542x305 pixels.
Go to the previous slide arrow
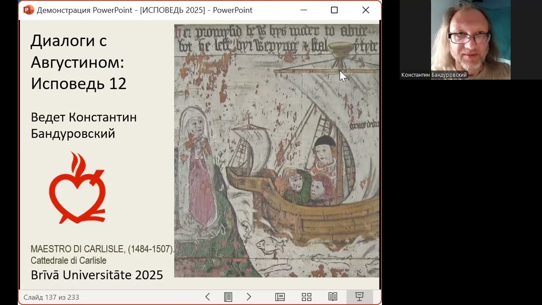207,297
